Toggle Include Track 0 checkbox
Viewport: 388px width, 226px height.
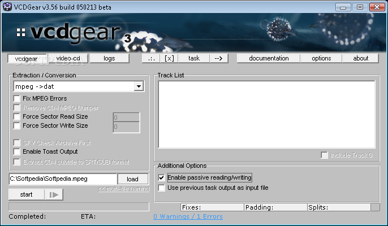[x=324, y=155]
